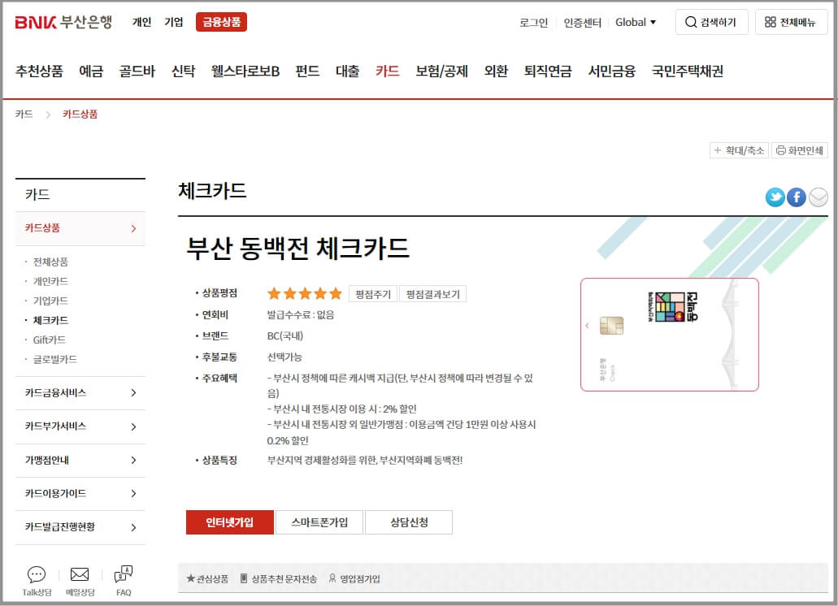838x606 pixels.
Task: Expand 카드상품 sidebar chevron
Action: coord(133,228)
